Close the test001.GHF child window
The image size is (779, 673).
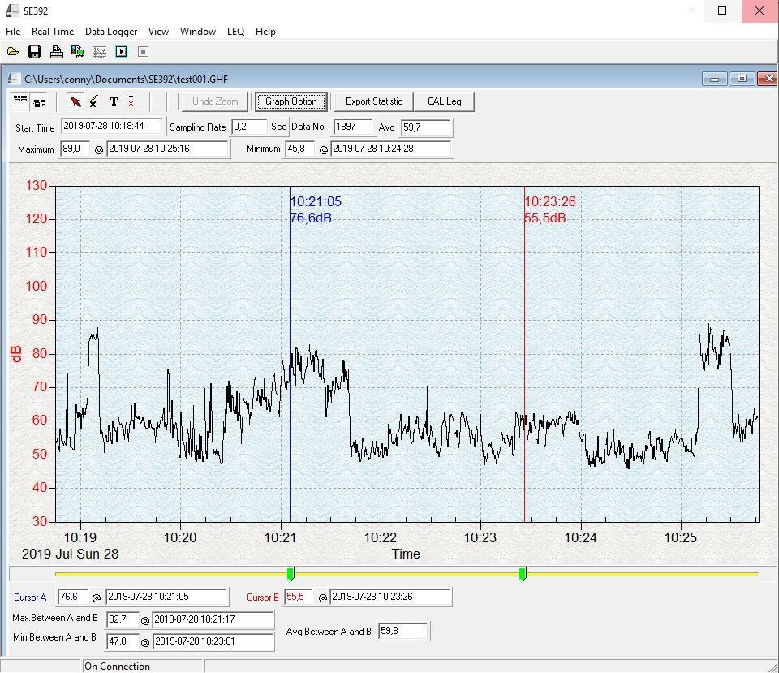(768, 79)
